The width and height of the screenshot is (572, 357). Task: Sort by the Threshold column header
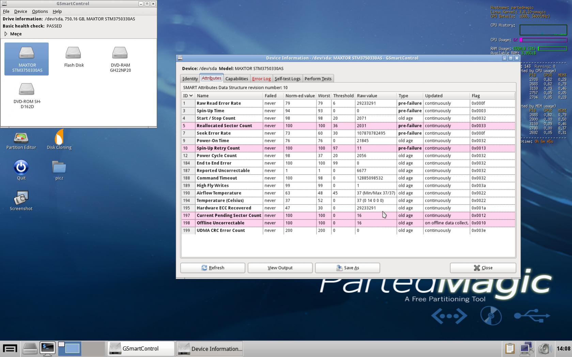coord(343,96)
